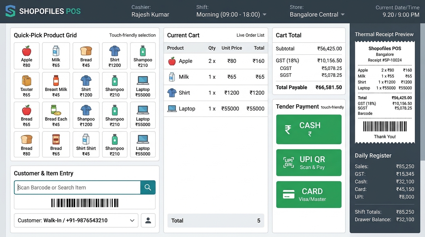Image resolution: width=425 pixels, height=237 pixels.
Task: Open the Shift dropdown
Action: point(232,15)
